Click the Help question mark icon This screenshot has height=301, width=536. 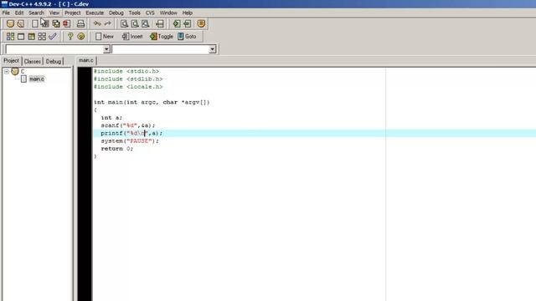[x=70, y=36]
